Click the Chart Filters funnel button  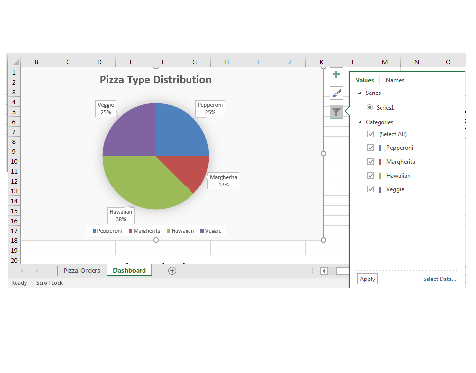(336, 112)
